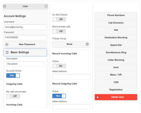Screen dimensions: 141x113
Task: Enable Record Incoming Calls Active switch
Action: (59, 66)
